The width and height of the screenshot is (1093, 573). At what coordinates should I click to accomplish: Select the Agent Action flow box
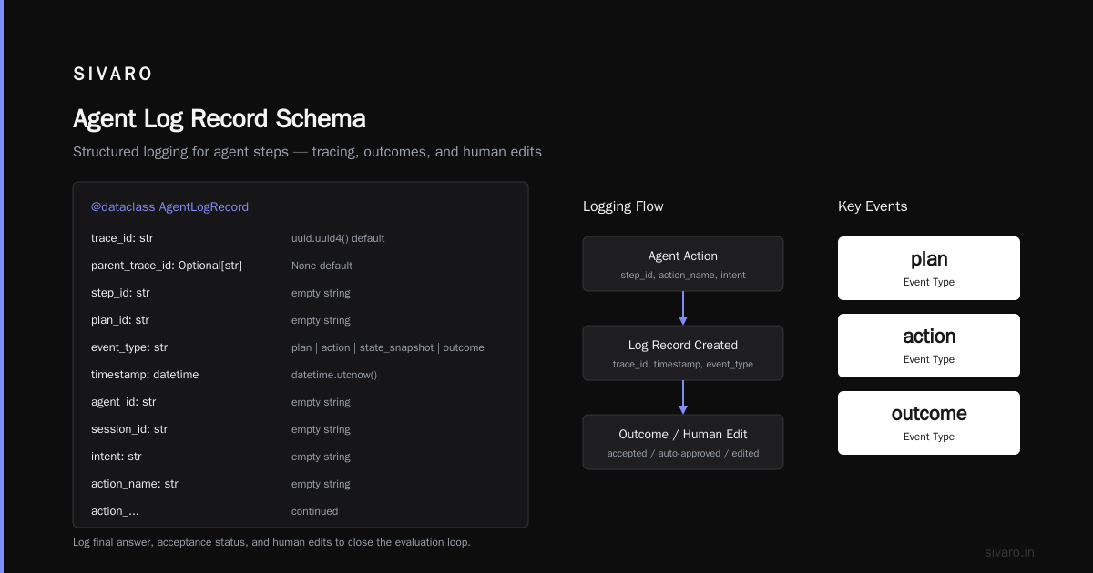(x=683, y=264)
